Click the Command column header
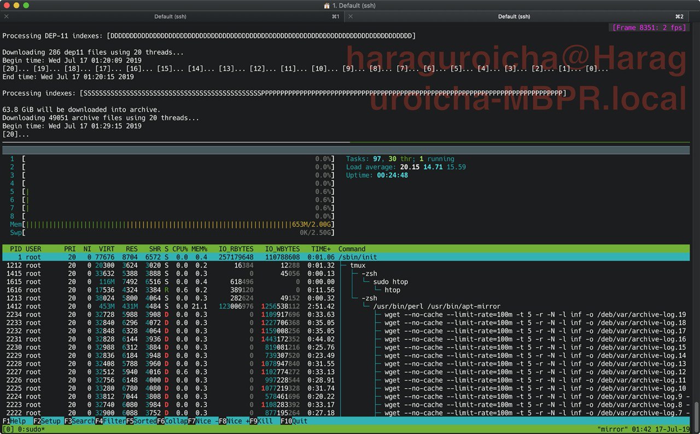700x434 pixels. click(x=352, y=249)
